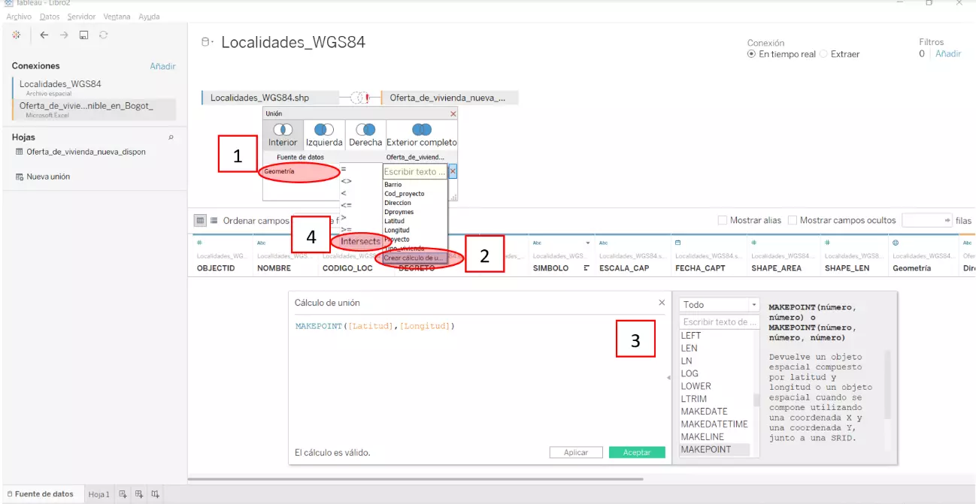Click the new worksheet icon
This screenshot has height=504, width=976.
point(123,493)
